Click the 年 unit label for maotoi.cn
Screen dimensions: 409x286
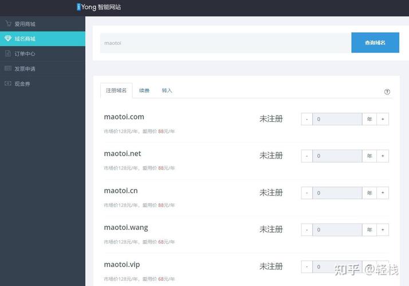tap(369, 193)
